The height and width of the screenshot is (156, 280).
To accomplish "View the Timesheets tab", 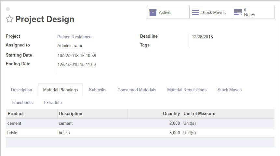I will [x=22, y=102].
